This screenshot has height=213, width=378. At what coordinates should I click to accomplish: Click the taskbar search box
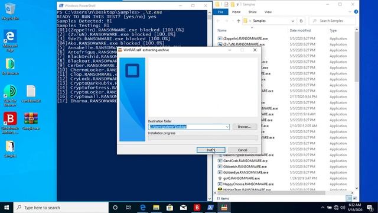point(61,208)
